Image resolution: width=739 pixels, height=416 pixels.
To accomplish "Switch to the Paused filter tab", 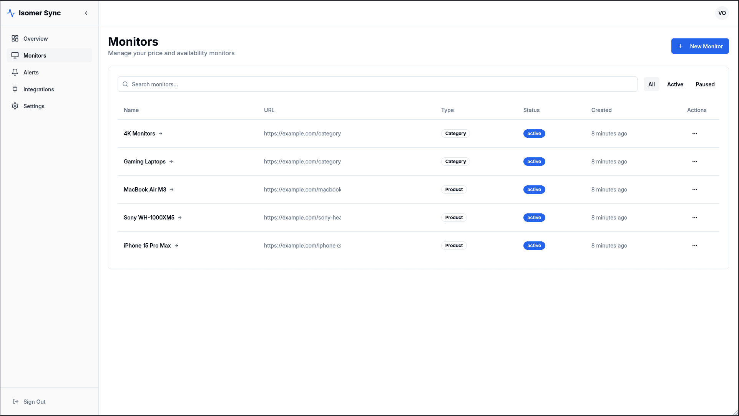I will click(x=705, y=84).
